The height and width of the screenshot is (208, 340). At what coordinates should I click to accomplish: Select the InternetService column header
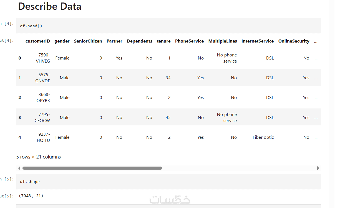[x=257, y=41]
